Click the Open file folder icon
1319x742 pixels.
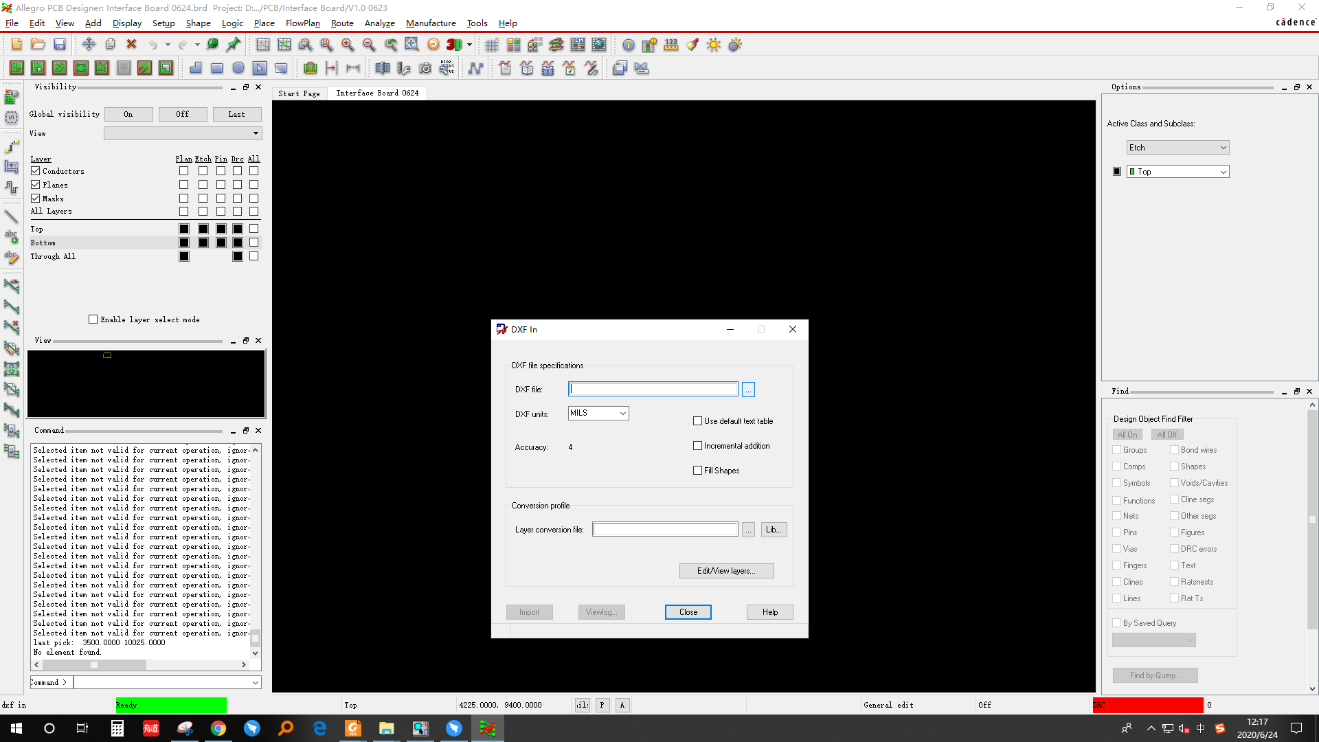[38, 45]
